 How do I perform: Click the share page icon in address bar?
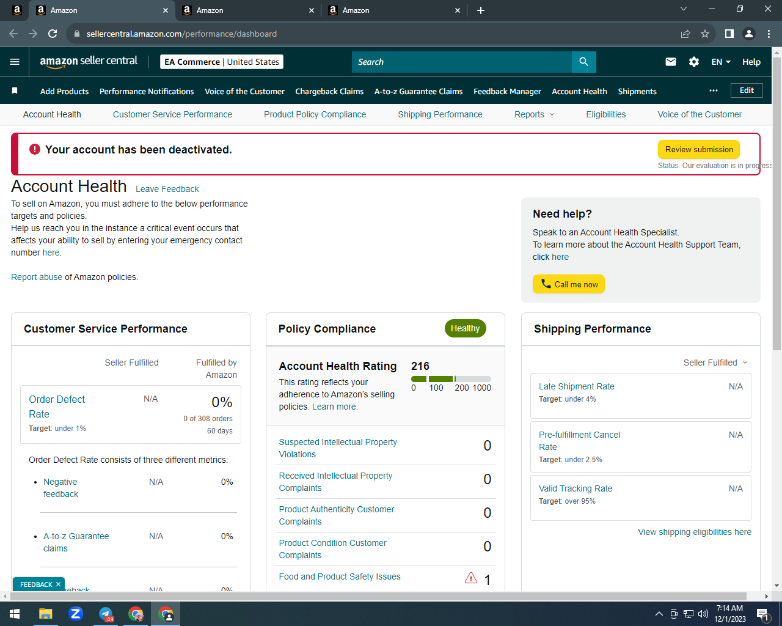(685, 34)
